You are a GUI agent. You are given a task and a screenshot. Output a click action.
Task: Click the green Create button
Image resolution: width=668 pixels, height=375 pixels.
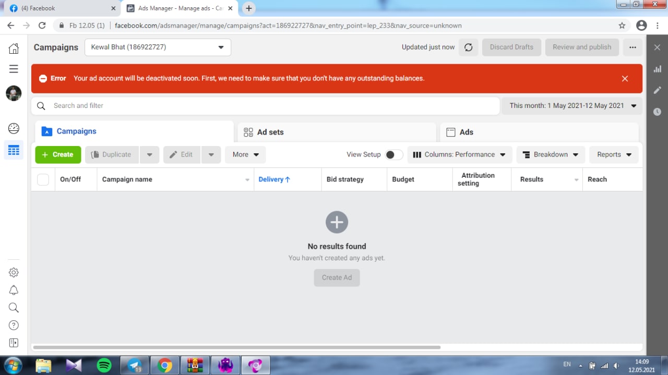click(x=58, y=155)
